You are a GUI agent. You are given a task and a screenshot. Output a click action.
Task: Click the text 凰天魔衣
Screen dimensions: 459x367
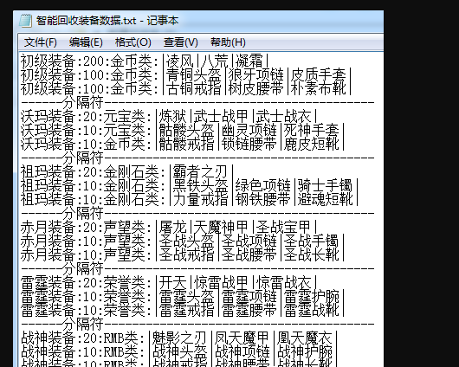click(x=305, y=338)
